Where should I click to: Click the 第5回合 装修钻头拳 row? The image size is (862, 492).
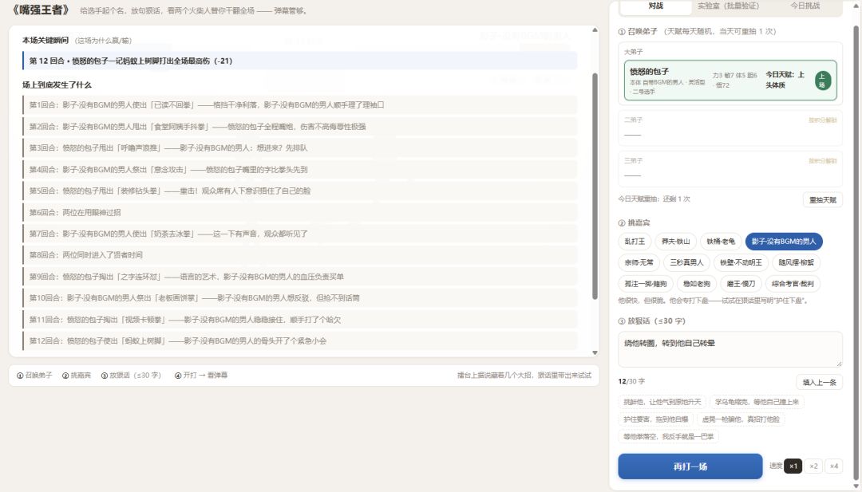[299, 191]
